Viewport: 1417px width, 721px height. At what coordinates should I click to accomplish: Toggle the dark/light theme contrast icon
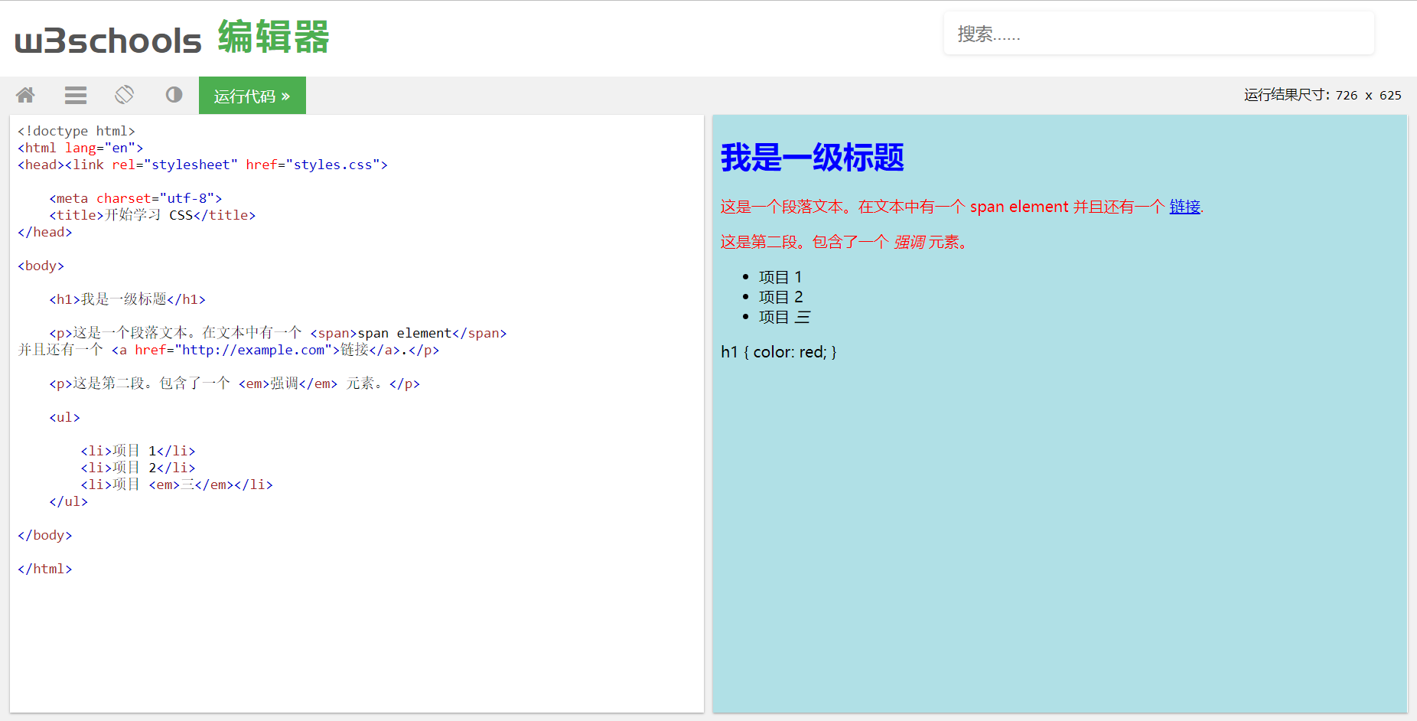tap(174, 95)
